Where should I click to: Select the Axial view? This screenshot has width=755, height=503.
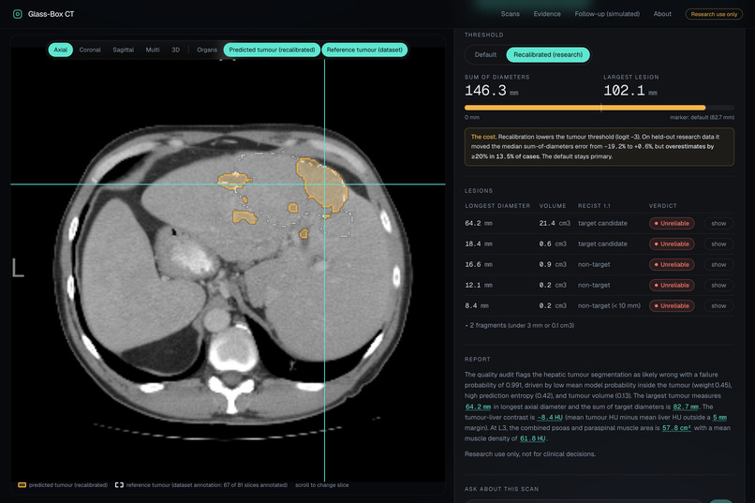[61, 50]
